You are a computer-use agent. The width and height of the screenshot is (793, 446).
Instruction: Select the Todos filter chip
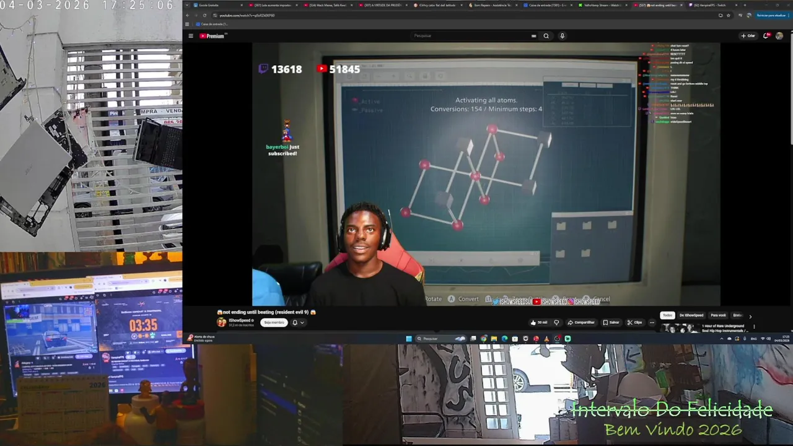[667, 315]
